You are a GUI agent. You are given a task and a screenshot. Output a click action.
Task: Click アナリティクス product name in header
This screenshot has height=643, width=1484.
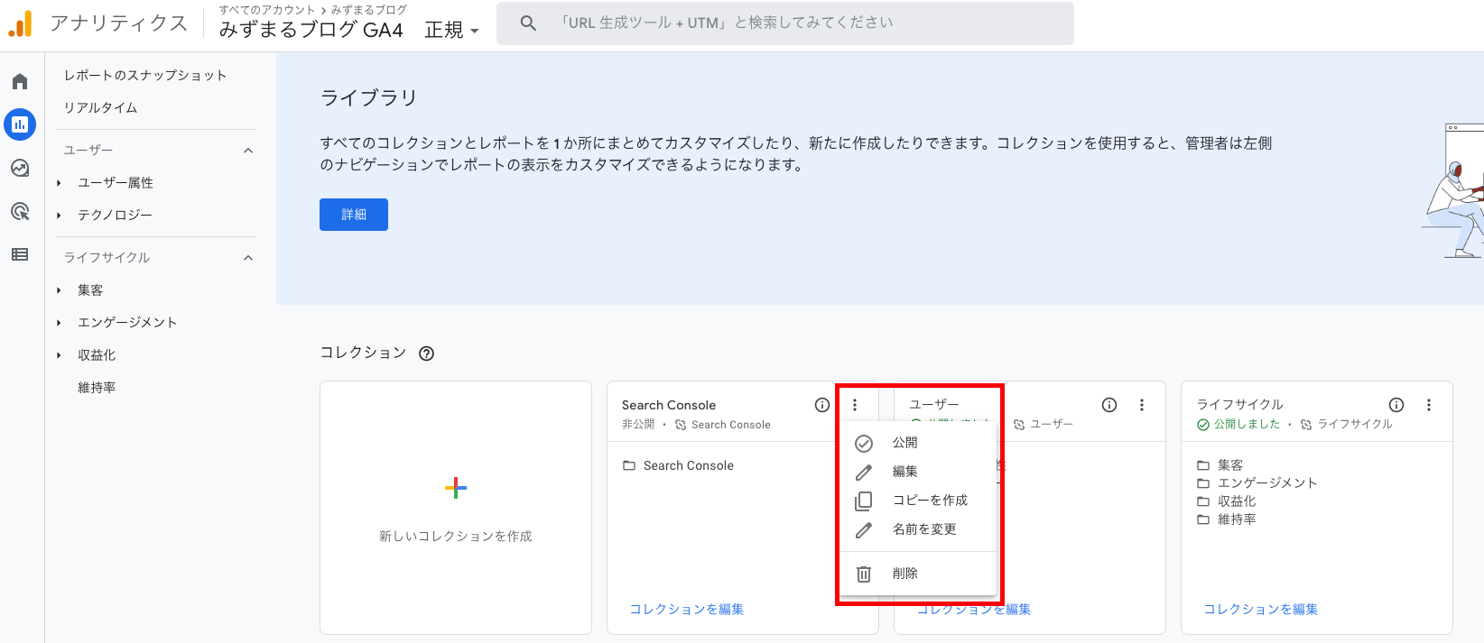coord(119,23)
